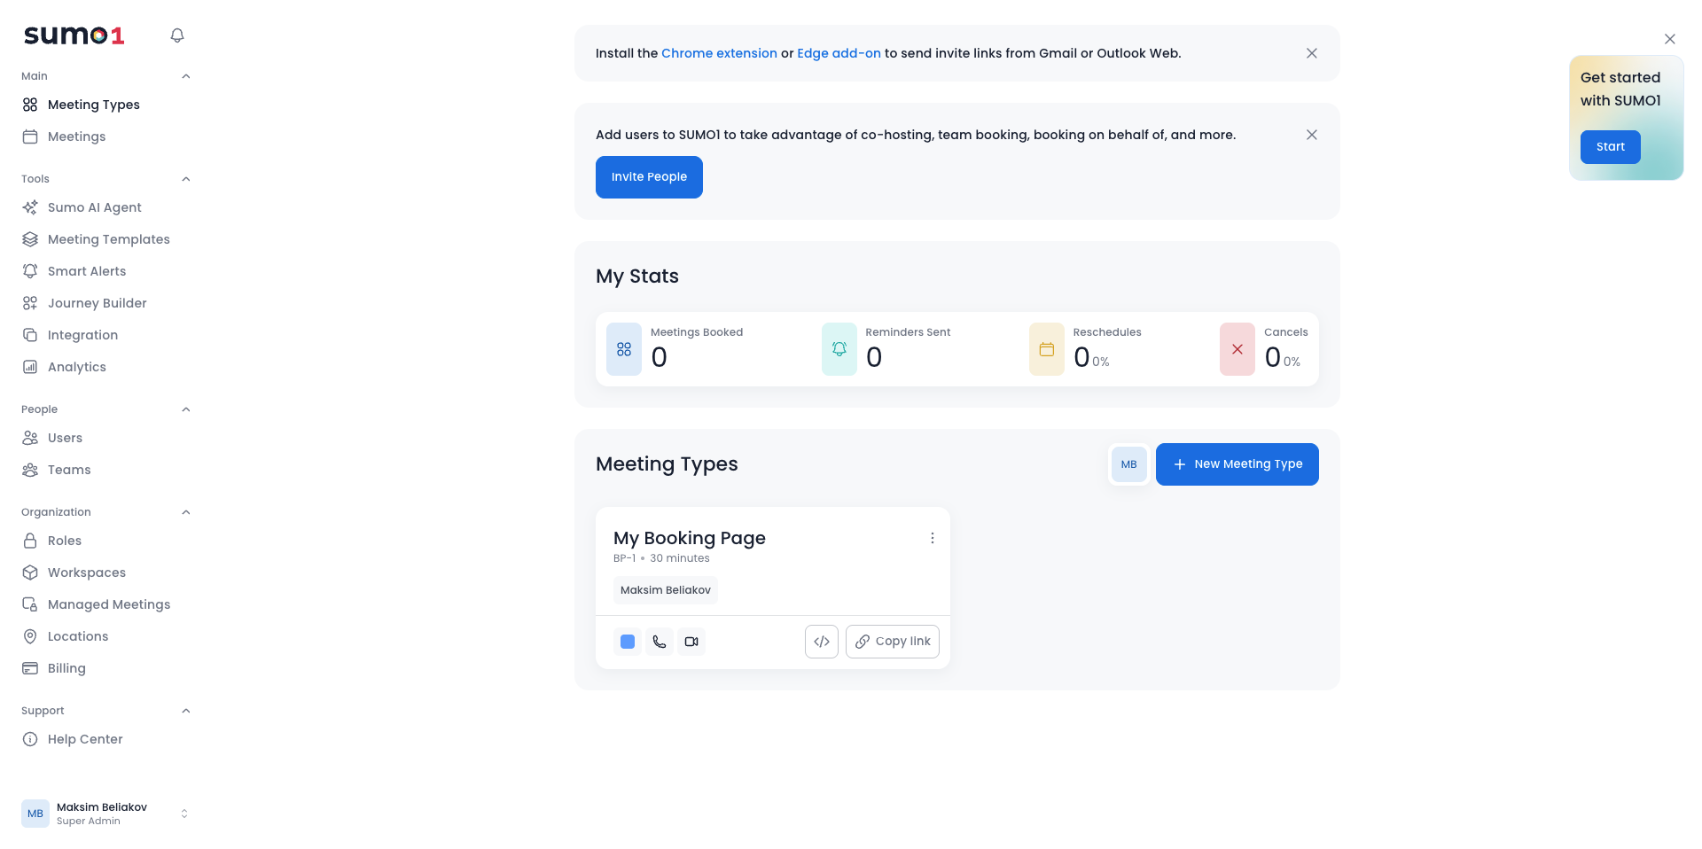Go to Journey Builder
1702x849 pixels.
(x=97, y=303)
